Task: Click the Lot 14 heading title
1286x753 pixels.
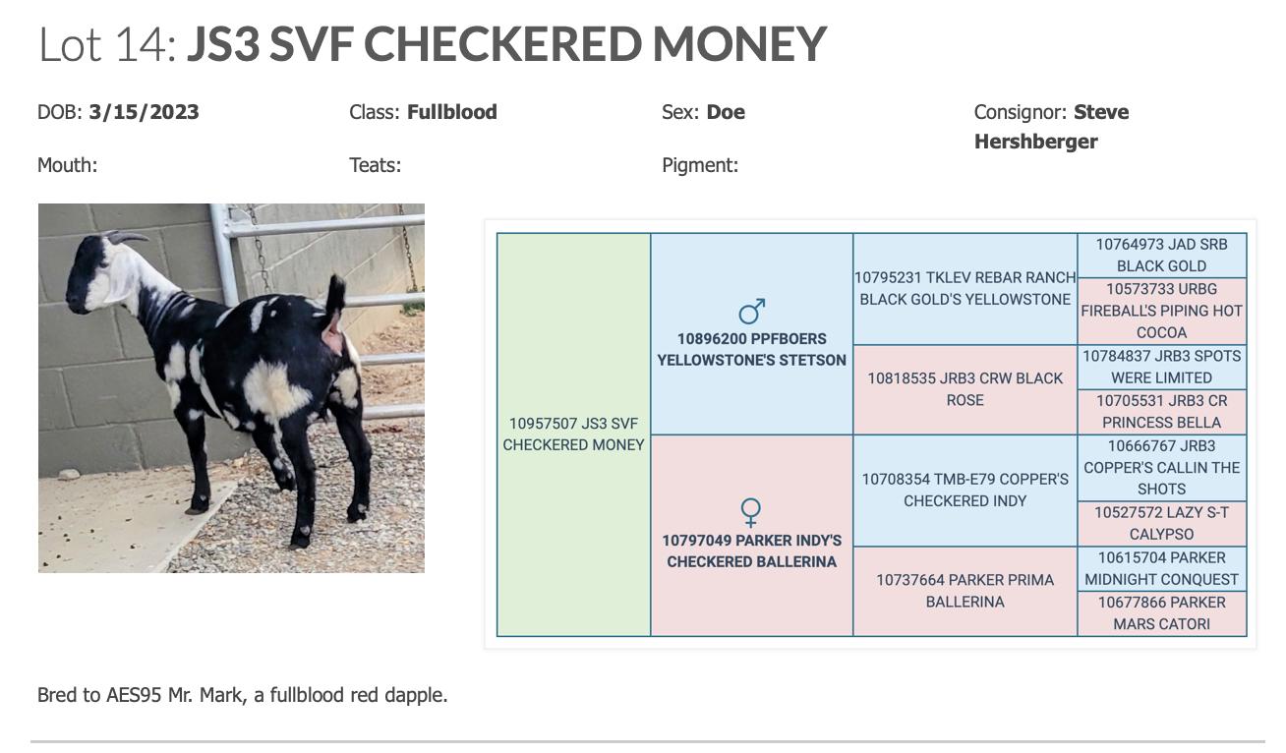Action: [x=432, y=43]
